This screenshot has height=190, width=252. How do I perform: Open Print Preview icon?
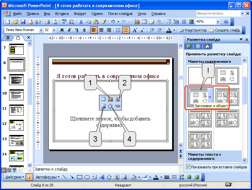click(55, 22)
